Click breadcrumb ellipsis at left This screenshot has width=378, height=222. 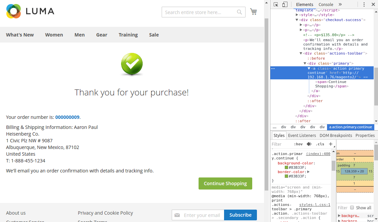coord(274,127)
